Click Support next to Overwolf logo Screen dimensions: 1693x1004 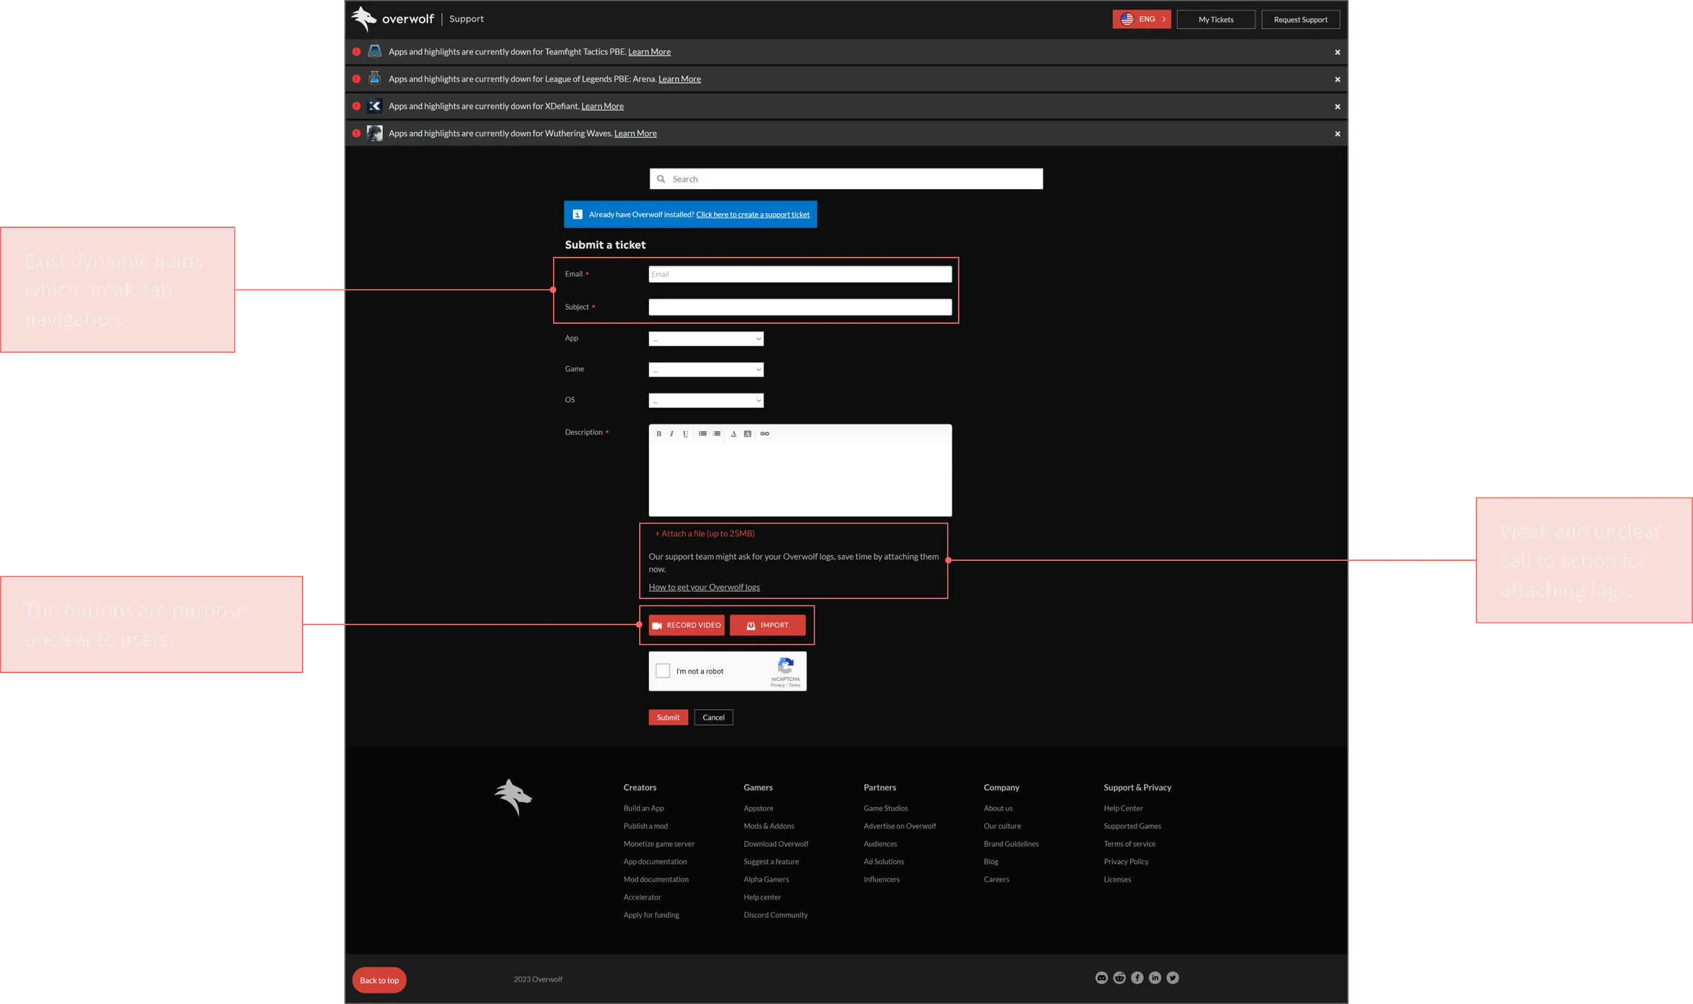[466, 19]
